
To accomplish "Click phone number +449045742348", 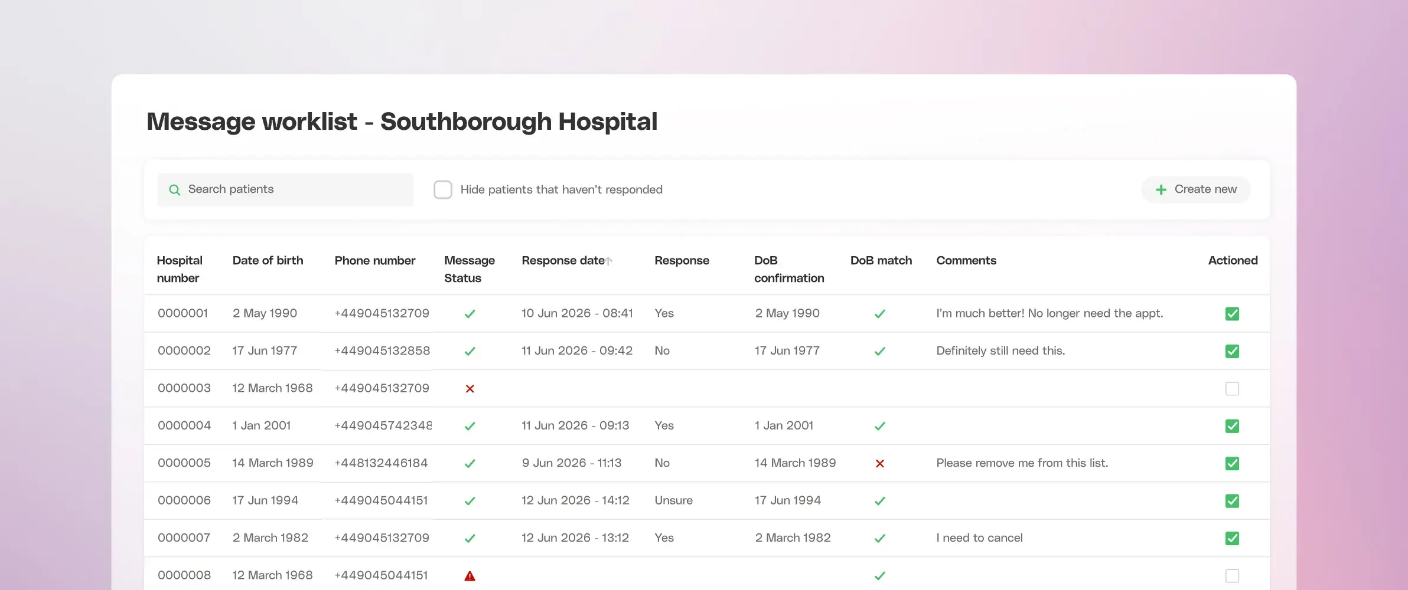I will (x=383, y=425).
